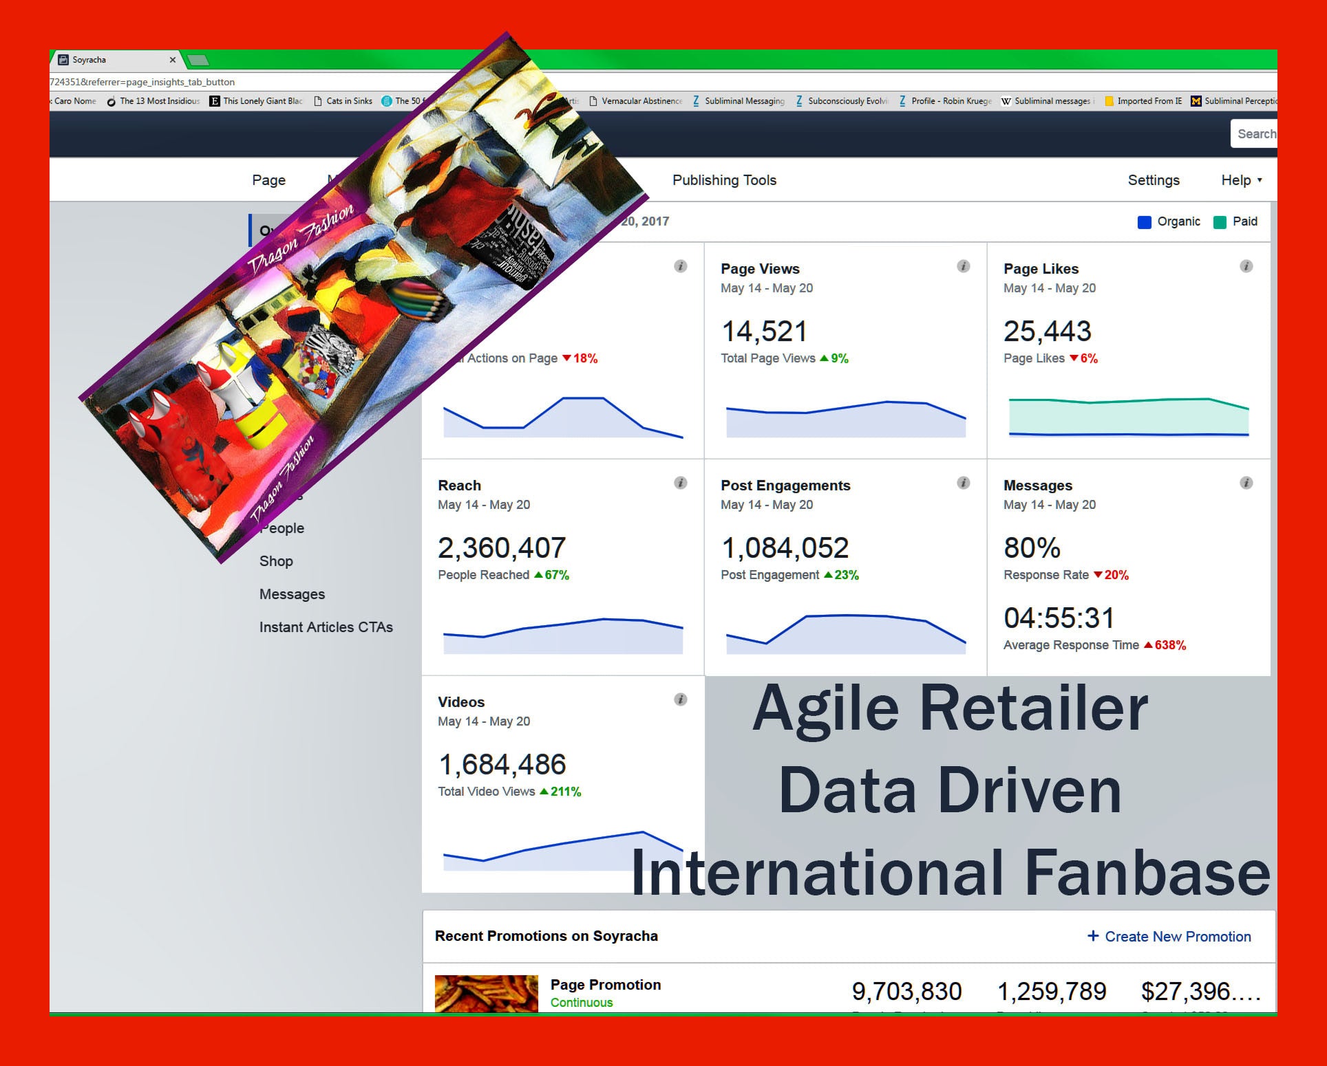
Task: Open the Page tab
Action: point(268,180)
